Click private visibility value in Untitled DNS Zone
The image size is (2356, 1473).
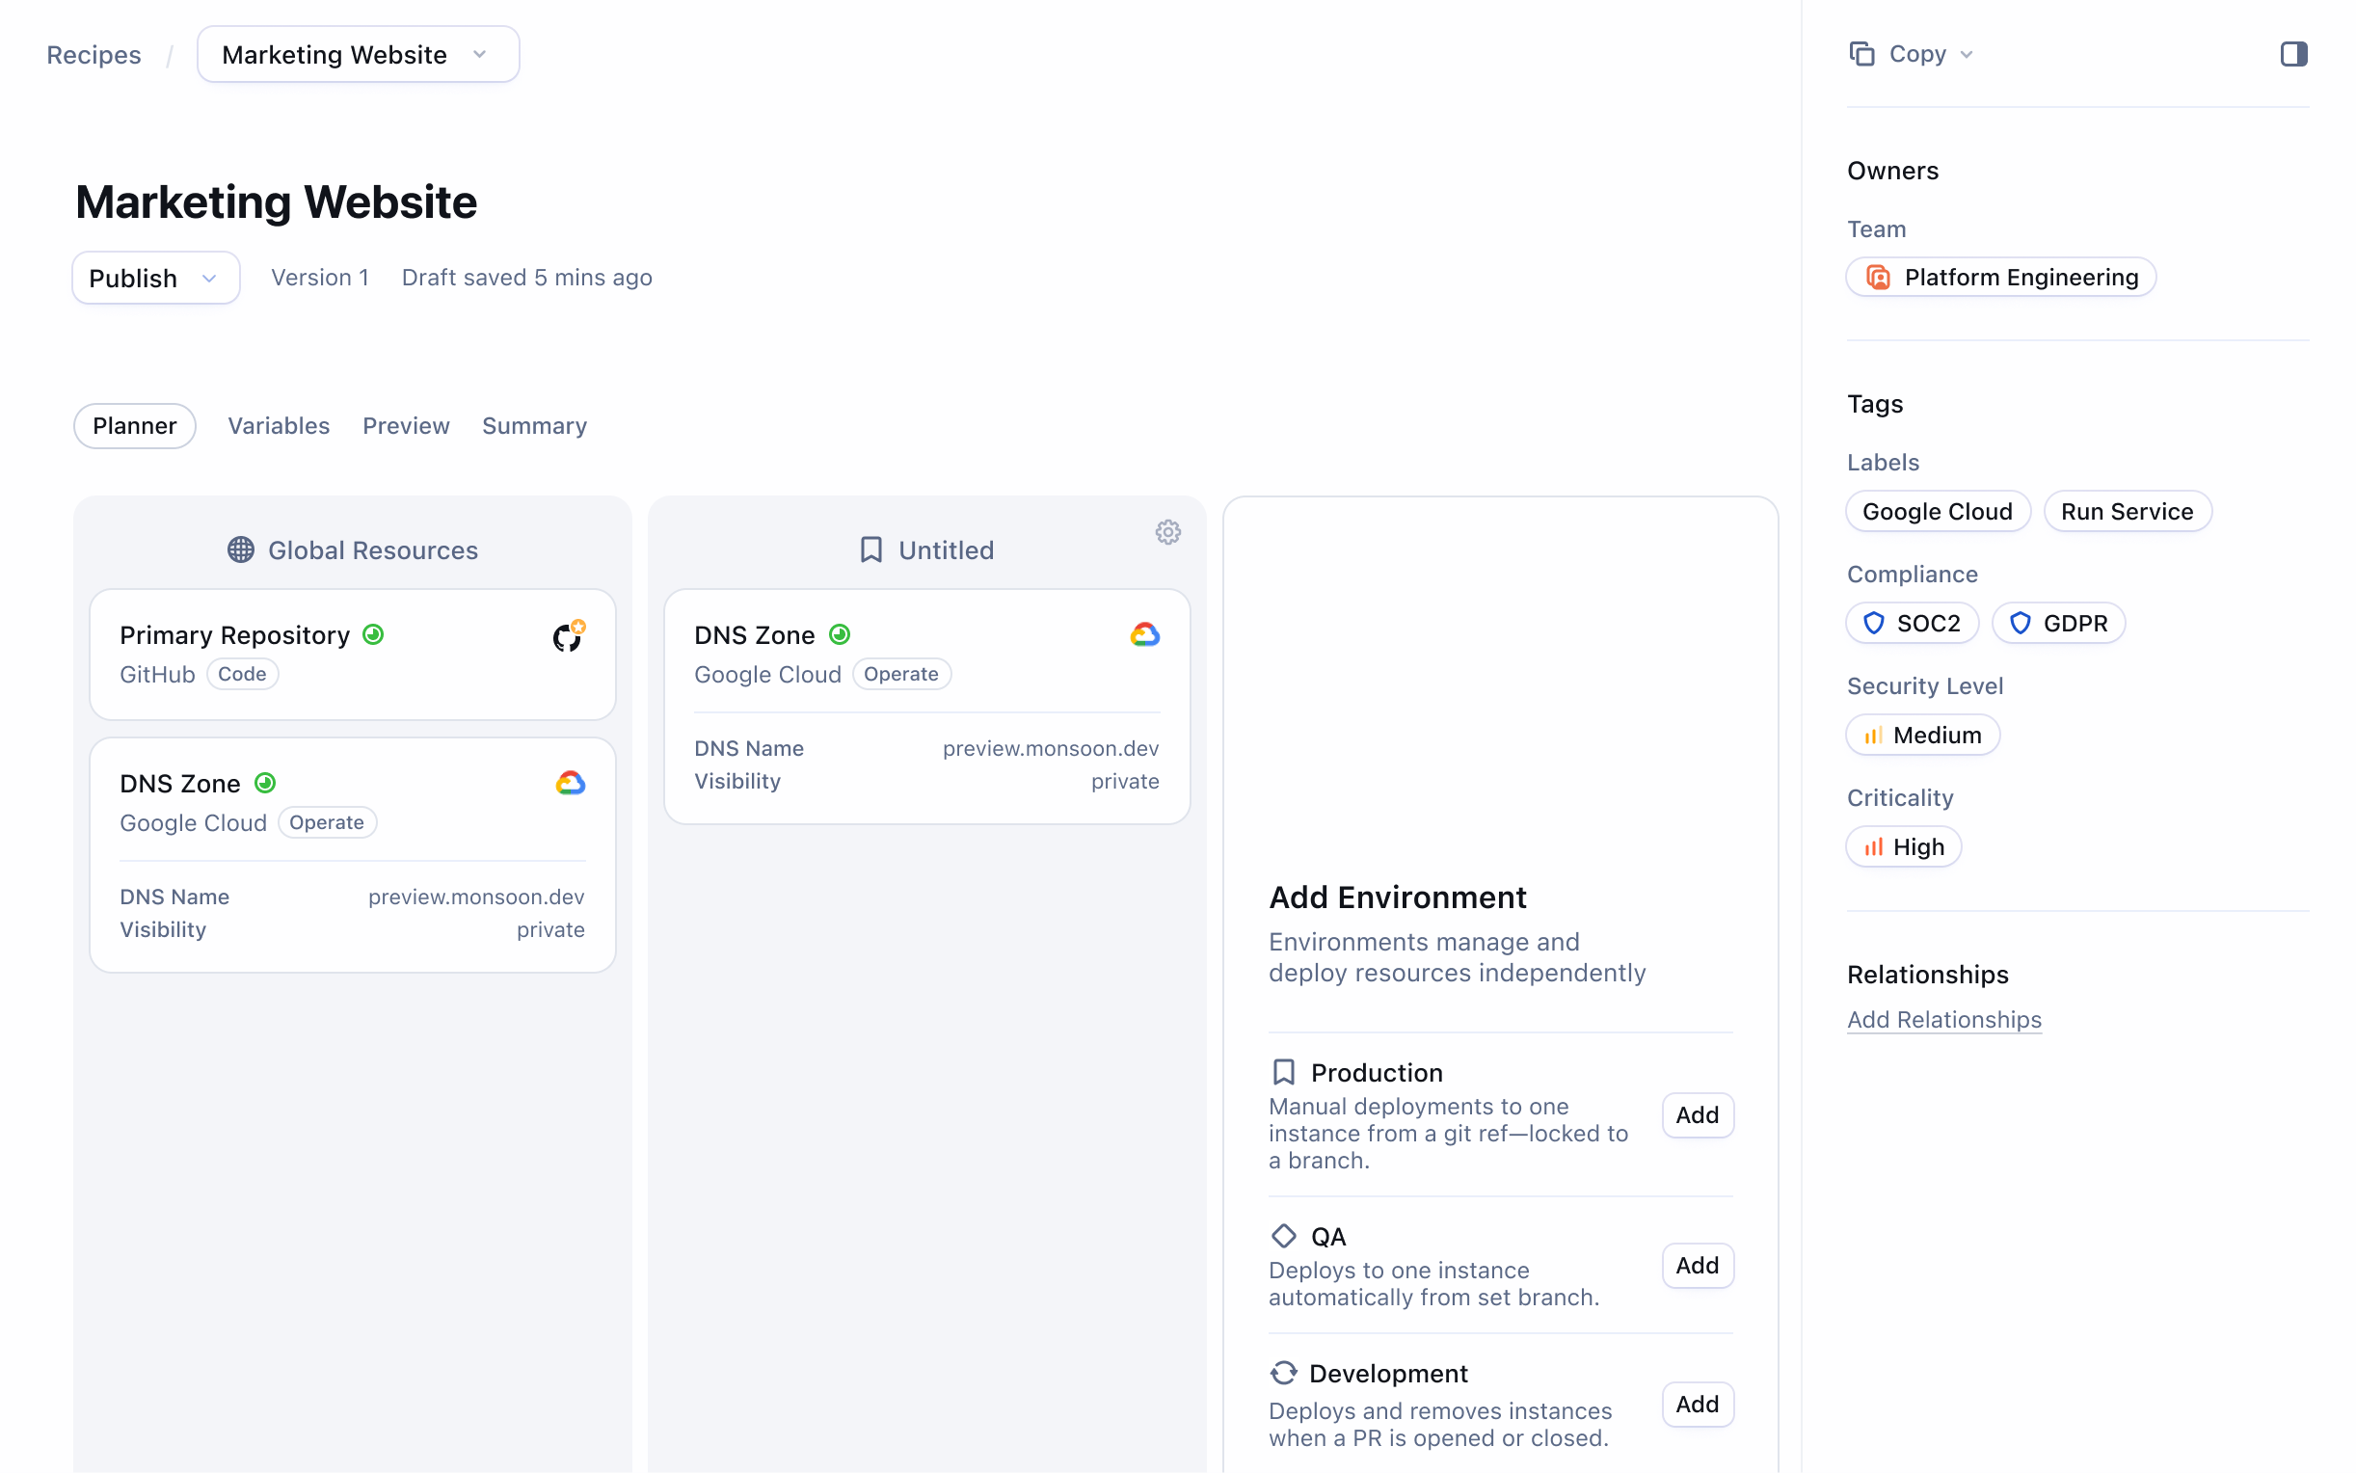point(1124,781)
